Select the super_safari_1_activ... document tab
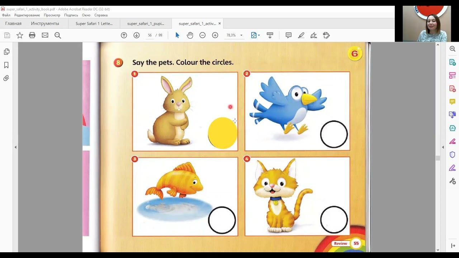Image resolution: width=459 pixels, height=258 pixels. click(197, 24)
